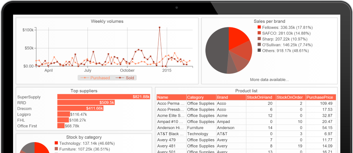Click the tall Sold spike data point

pyautogui.click(x=159, y=27)
